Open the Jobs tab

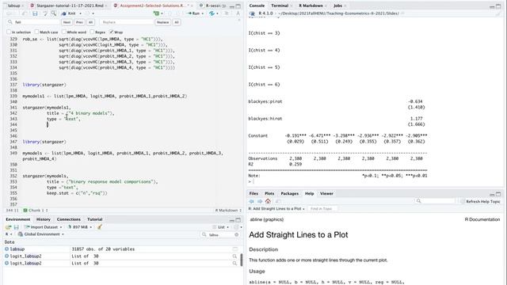pyautogui.click(x=337, y=6)
